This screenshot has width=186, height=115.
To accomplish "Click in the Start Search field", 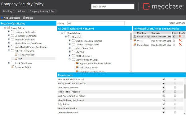I will coord(113,7).
